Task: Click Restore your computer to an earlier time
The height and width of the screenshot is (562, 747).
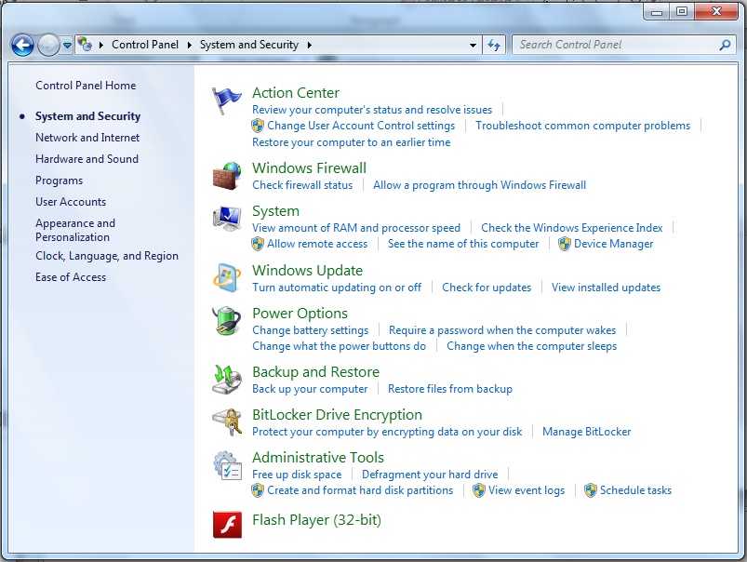Action: [x=351, y=142]
